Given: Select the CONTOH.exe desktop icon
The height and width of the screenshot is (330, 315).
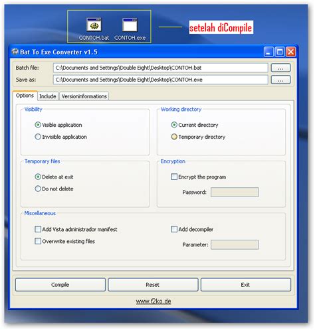Looking at the screenshot, I should tap(130, 29).
